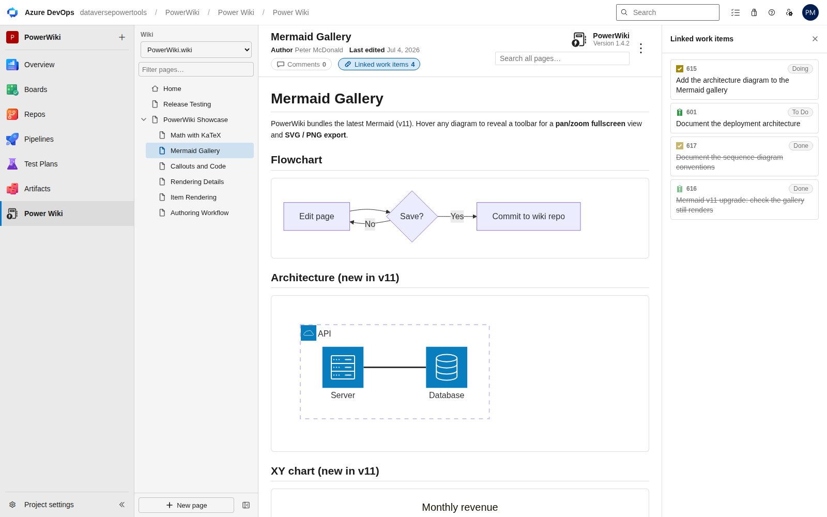Open work item 601 deployment architecture card

744,118
